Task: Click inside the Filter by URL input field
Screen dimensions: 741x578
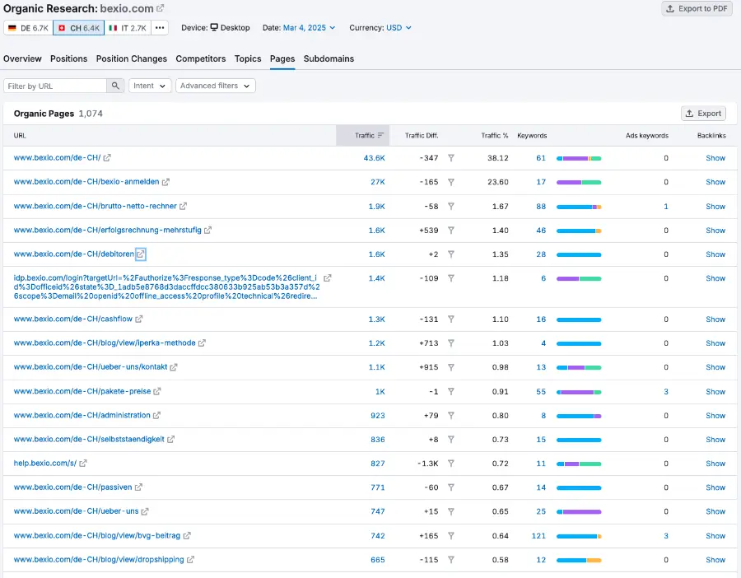Action: pos(54,86)
